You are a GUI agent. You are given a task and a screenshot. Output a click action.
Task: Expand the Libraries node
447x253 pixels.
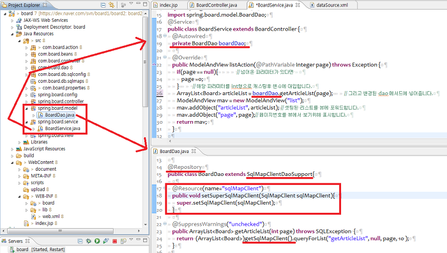click(x=19, y=142)
